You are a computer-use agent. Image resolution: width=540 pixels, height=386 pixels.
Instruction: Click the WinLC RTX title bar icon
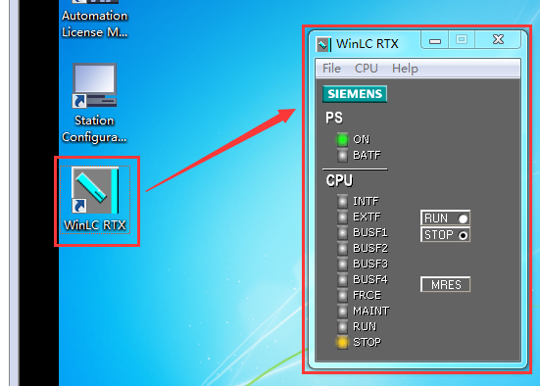323,44
